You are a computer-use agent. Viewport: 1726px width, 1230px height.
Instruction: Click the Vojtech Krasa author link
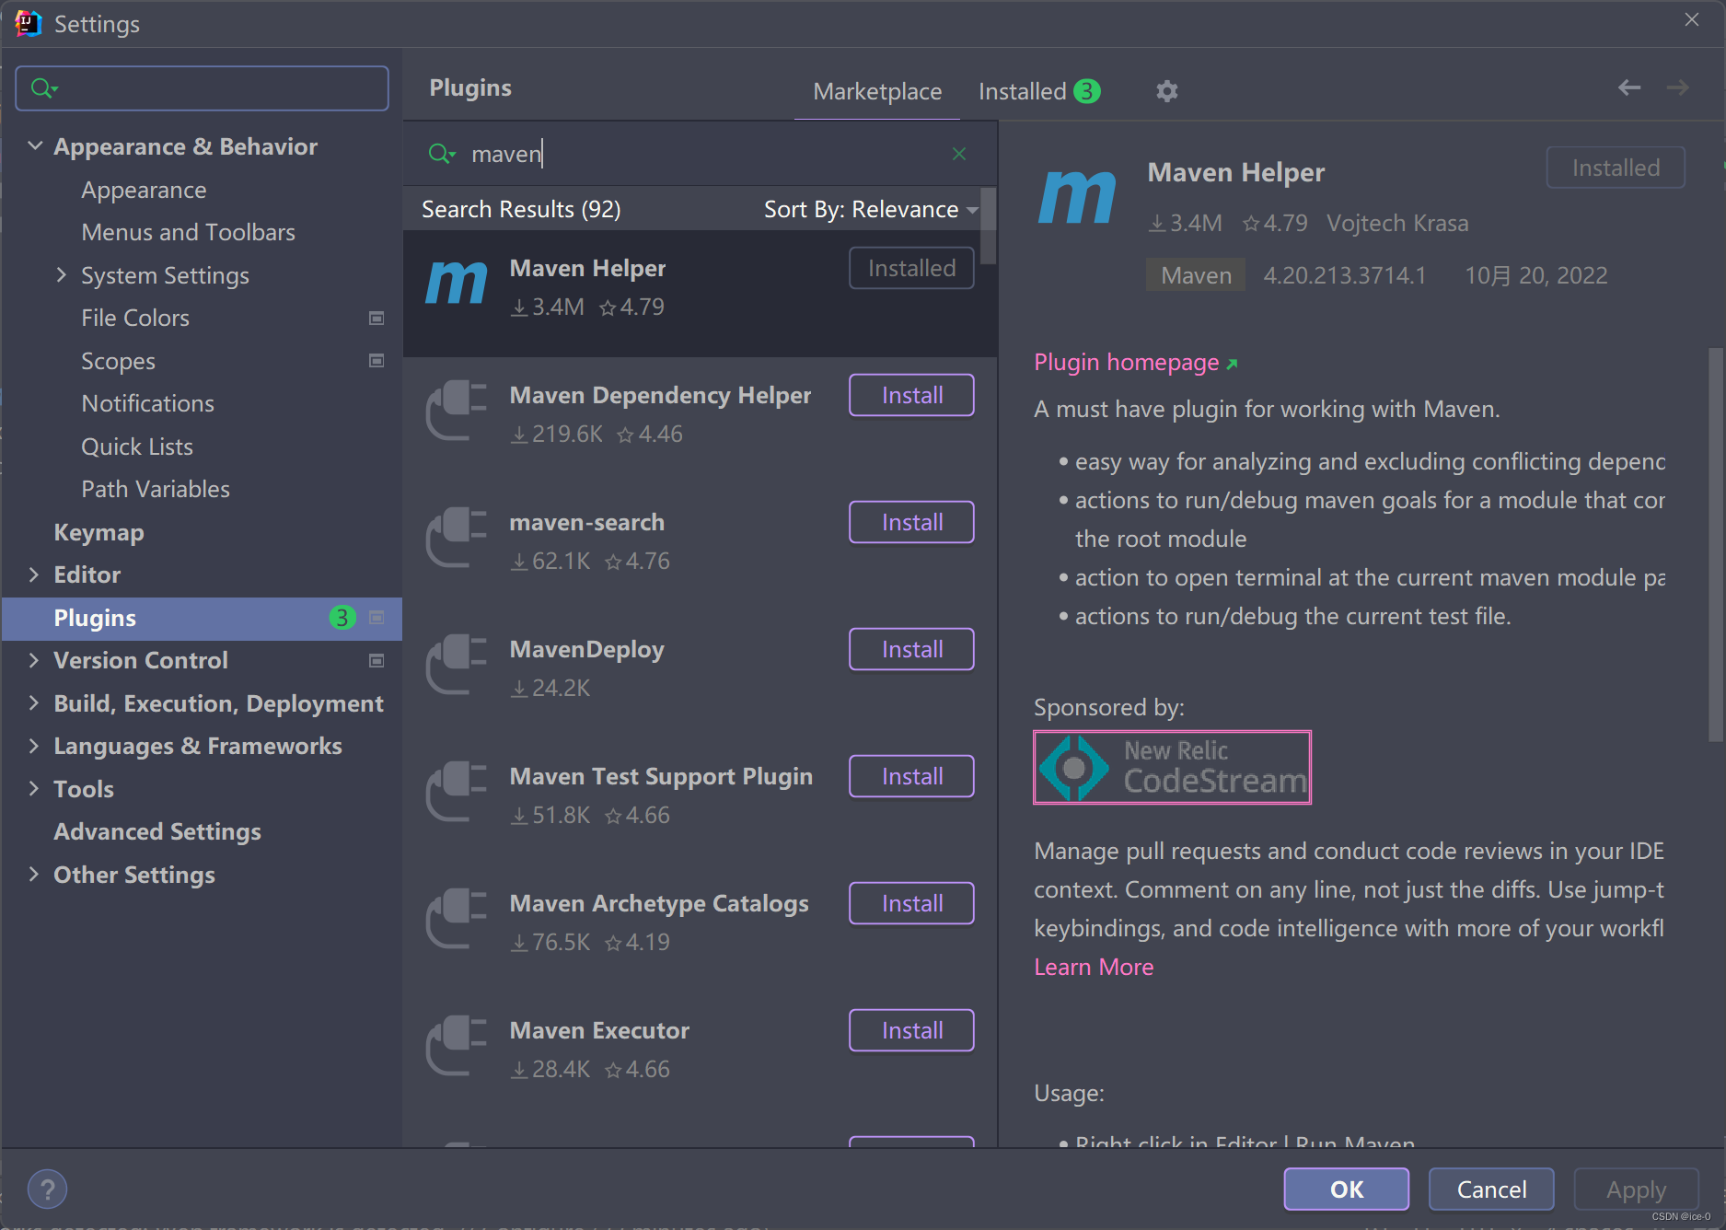pyautogui.click(x=1397, y=223)
